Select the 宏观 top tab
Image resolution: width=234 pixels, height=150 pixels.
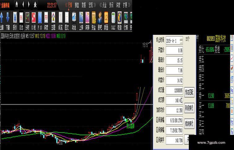click(x=91, y=5)
